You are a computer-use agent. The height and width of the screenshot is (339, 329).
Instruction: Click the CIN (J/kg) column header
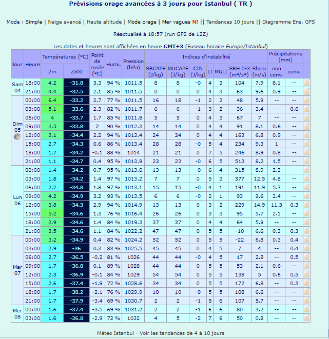[198, 71]
